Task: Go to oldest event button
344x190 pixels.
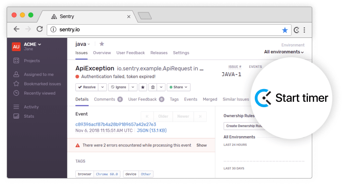Action: 147,116
